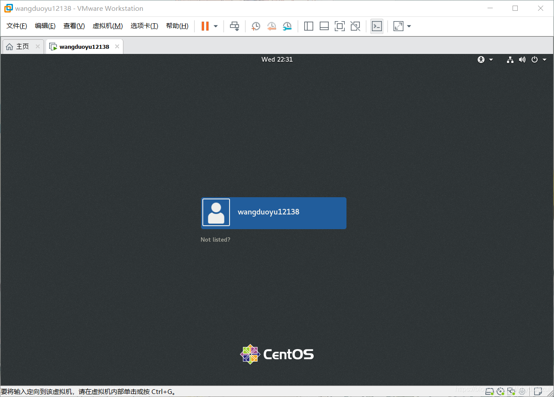Open the snapshot manager
This screenshot has height=397, width=554.
pyautogui.click(x=287, y=26)
